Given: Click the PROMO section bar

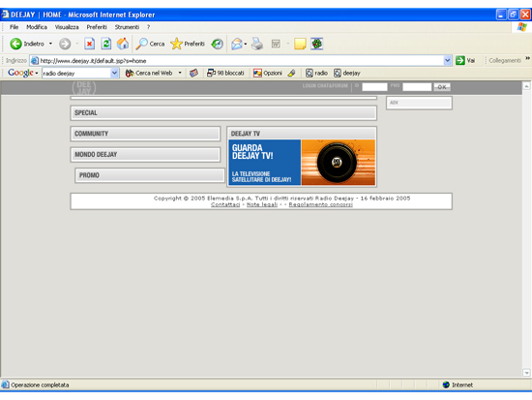Looking at the screenshot, I should 150,175.
